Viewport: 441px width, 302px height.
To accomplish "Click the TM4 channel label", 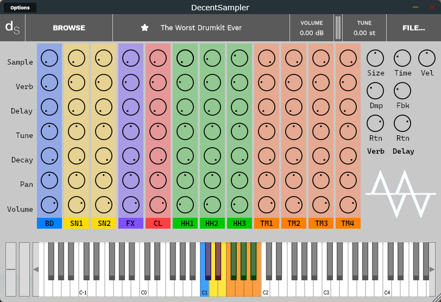I will (x=348, y=223).
